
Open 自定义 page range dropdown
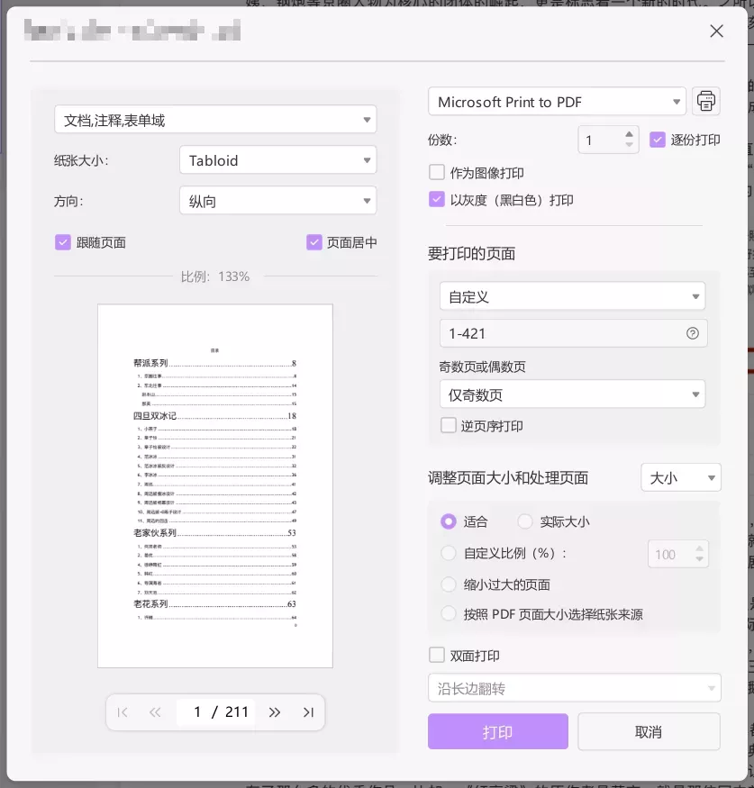(572, 296)
